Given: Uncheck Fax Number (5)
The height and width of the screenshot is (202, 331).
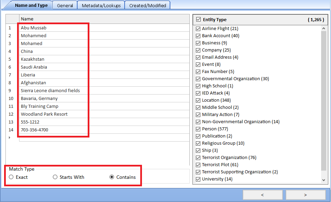Looking at the screenshot, I should pos(198,72).
